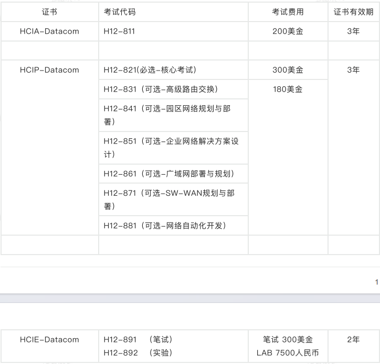Click the 证书有效期 column header
Screen dimensions: 380x364
pos(353,12)
